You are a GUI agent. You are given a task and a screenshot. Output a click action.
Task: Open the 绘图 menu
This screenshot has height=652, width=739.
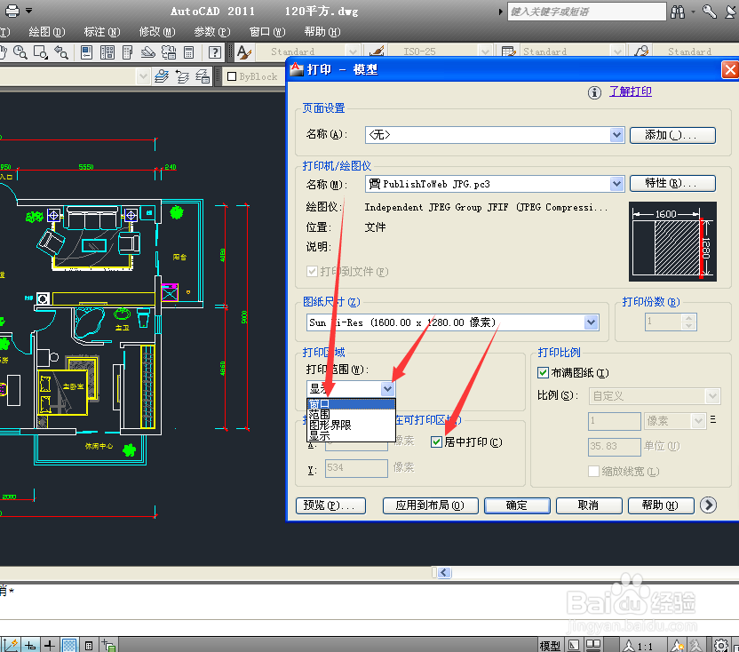47,32
